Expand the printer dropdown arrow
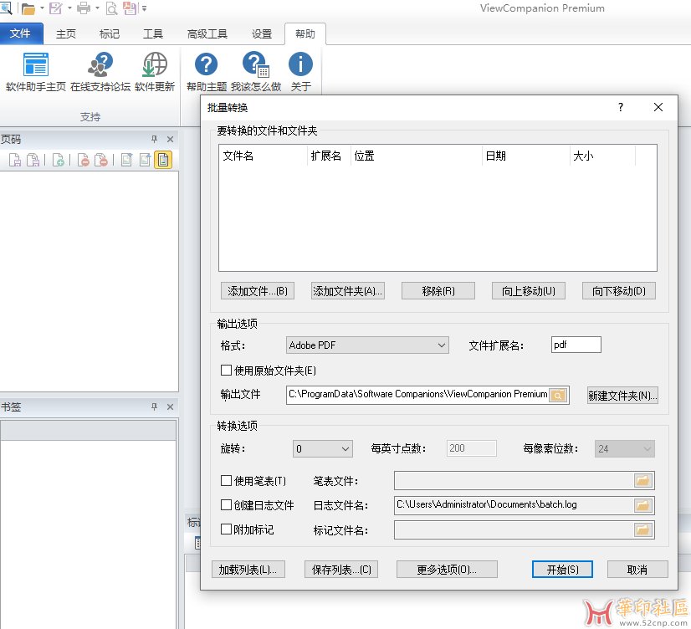 [97, 8]
